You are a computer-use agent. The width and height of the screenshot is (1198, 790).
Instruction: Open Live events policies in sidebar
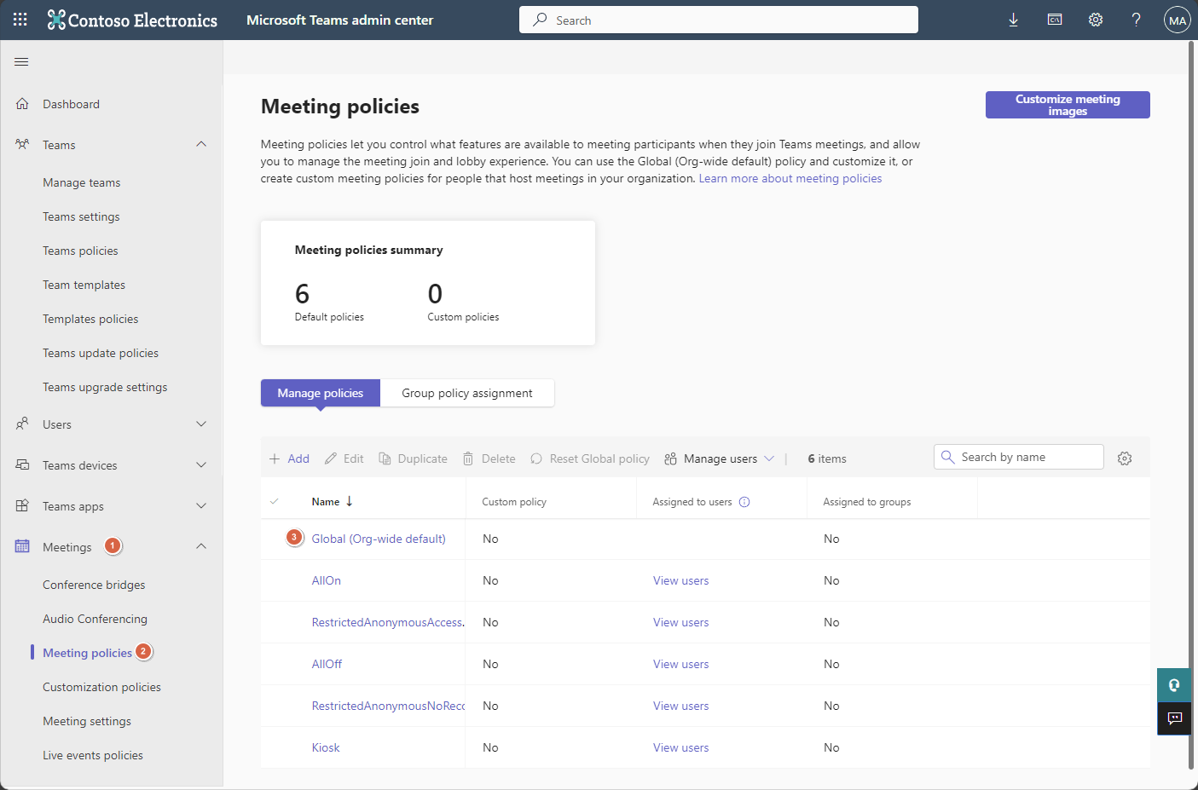(x=93, y=755)
